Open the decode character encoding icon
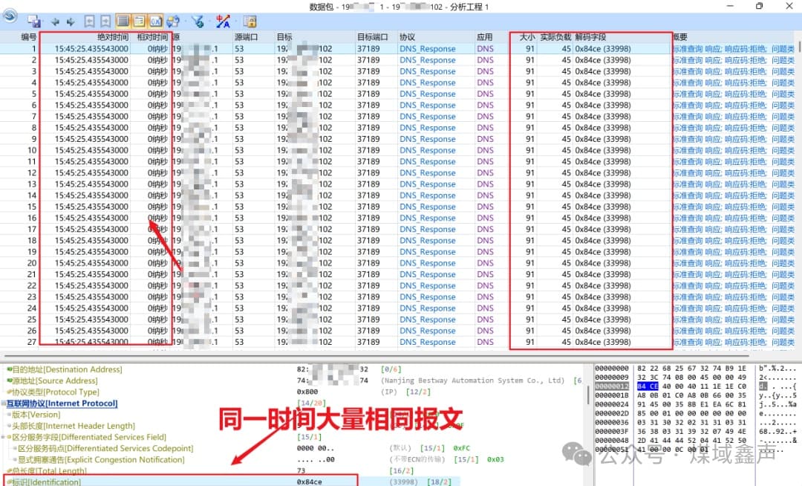The image size is (802, 486). pos(223,22)
